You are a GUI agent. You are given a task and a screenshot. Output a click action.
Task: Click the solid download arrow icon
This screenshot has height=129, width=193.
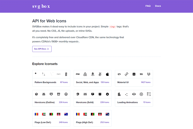(108, 94)
